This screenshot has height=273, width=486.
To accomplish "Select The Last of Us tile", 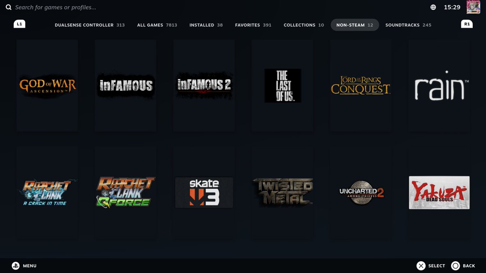I will 282,85.
